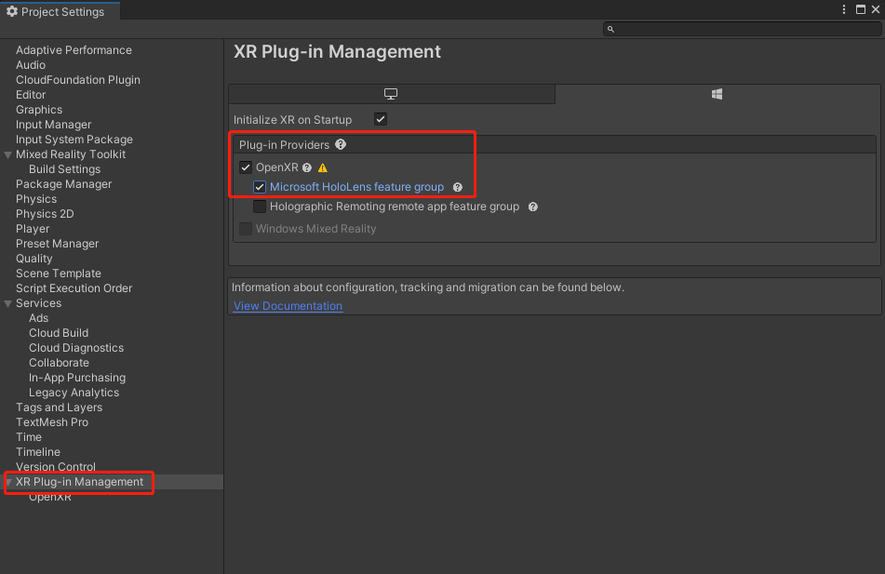Image resolution: width=885 pixels, height=574 pixels.
Task: Close the Project Settings window
Action: (876, 9)
